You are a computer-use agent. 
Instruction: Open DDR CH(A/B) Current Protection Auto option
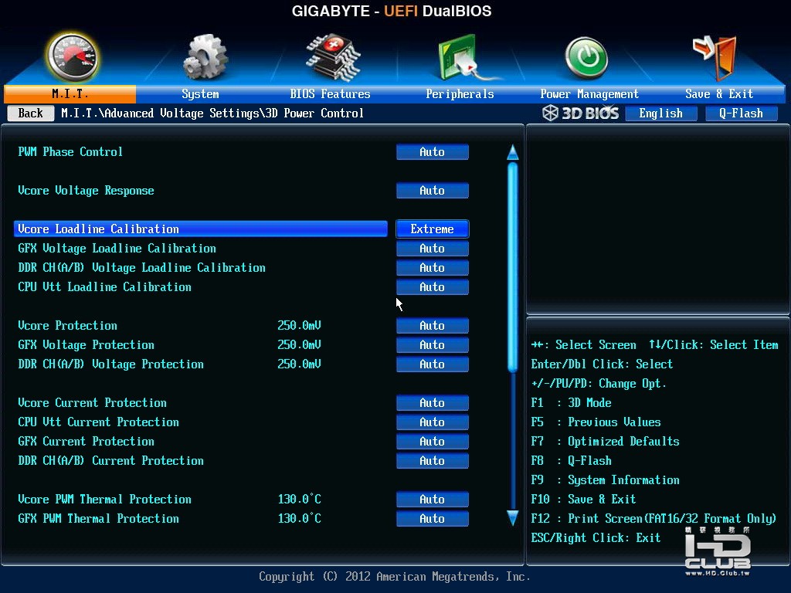click(433, 461)
